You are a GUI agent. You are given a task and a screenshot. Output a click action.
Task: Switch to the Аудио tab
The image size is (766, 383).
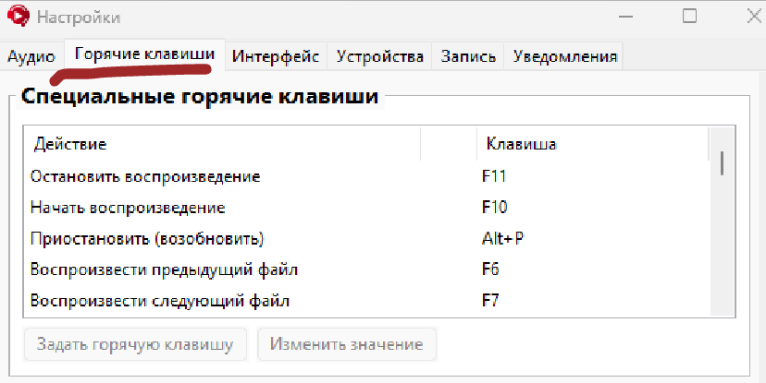coord(31,56)
